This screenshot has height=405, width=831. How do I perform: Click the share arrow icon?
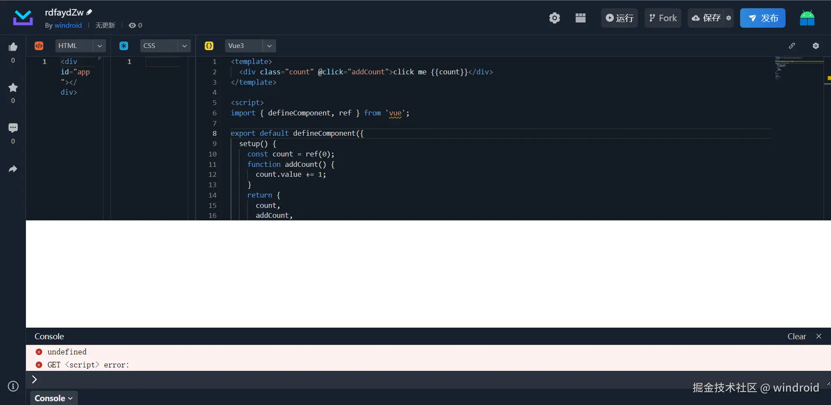(13, 169)
